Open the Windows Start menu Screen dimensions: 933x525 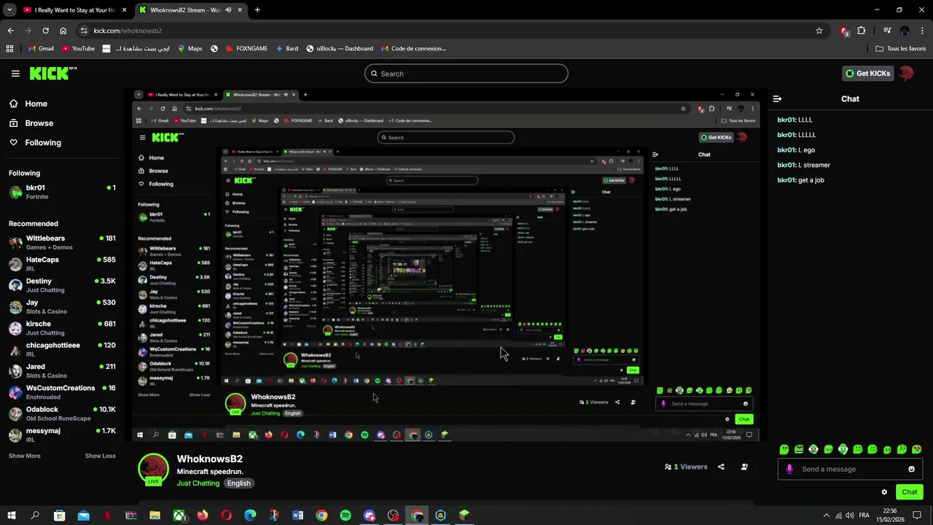pos(12,516)
